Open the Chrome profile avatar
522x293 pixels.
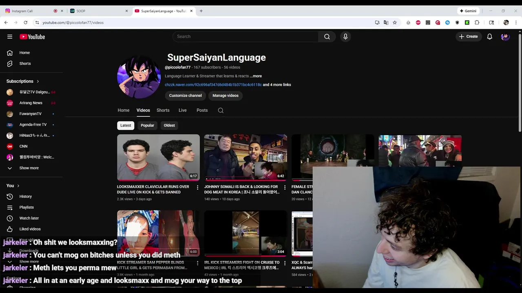pyautogui.click(x=506, y=22)
